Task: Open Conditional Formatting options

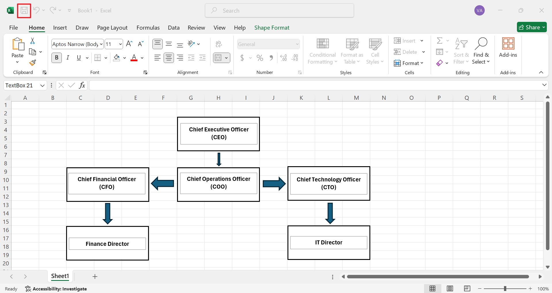Action: point(322,51)
